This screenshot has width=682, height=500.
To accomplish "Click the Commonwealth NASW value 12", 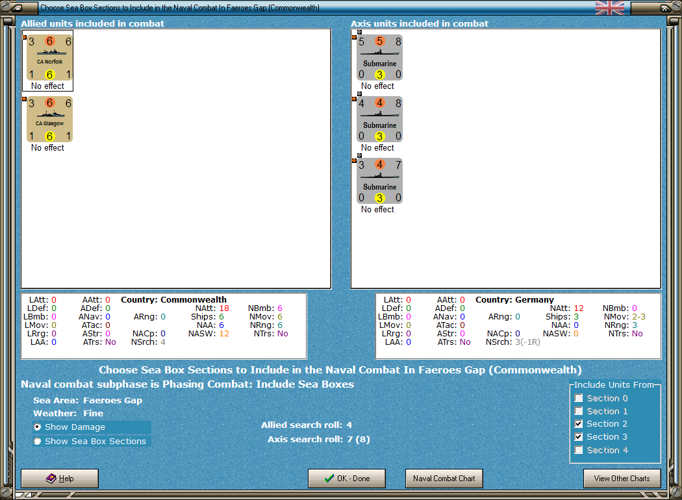I will [x=224, y=334].
